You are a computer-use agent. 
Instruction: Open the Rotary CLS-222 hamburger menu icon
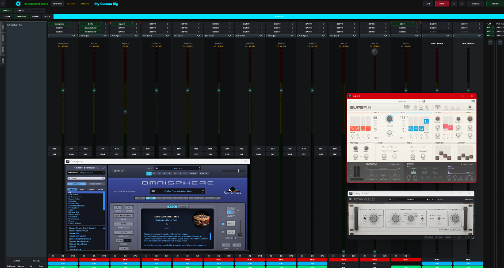click(350, 199)
